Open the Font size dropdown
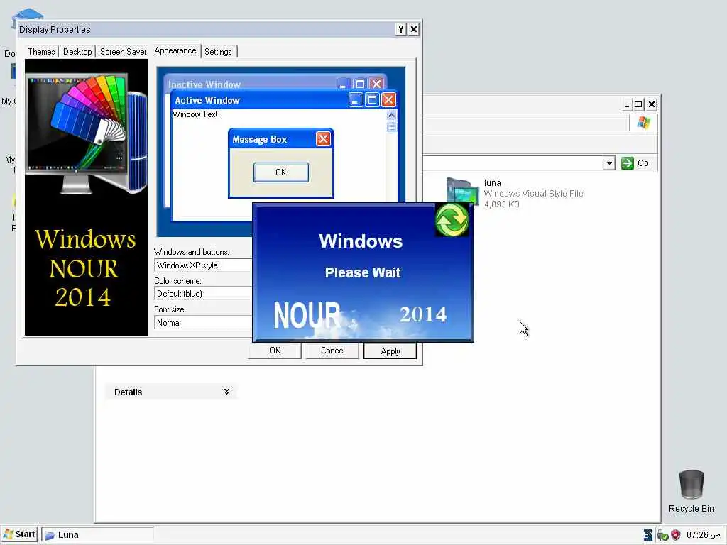This screenshot has width=727, height=545. [x=203, y=323]
